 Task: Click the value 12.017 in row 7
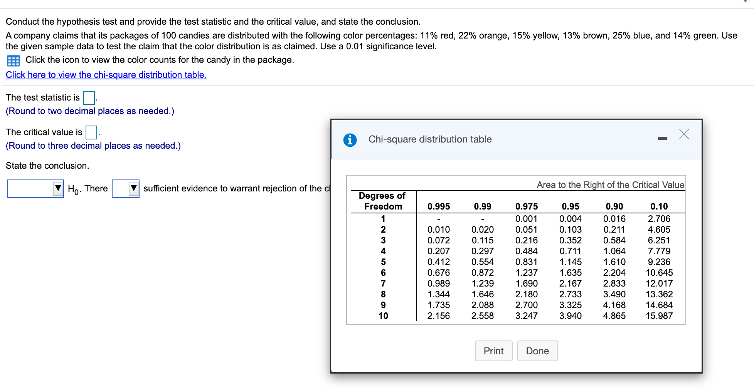(659, 283)
